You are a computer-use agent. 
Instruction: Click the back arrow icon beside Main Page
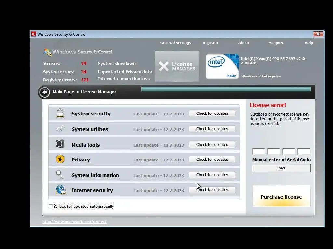[x=45, y=92]
